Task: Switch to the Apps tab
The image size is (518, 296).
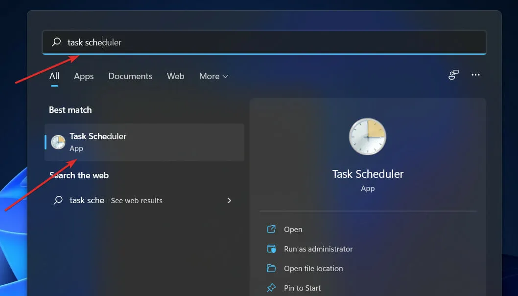Action: (x=84, y=76)
